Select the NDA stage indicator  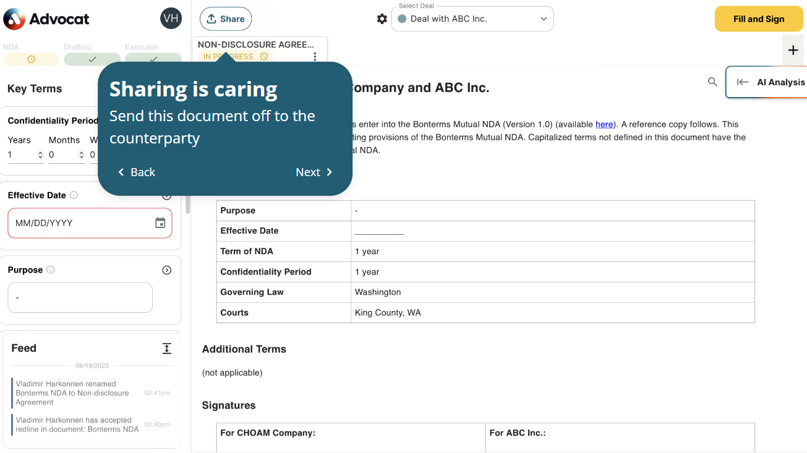pyautogui.click(x=31, y=59)
